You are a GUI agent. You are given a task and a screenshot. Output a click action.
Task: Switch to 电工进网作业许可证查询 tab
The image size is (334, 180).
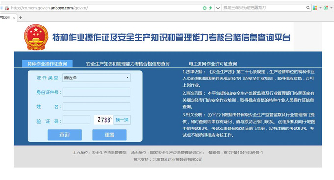(x=213, y=64)
